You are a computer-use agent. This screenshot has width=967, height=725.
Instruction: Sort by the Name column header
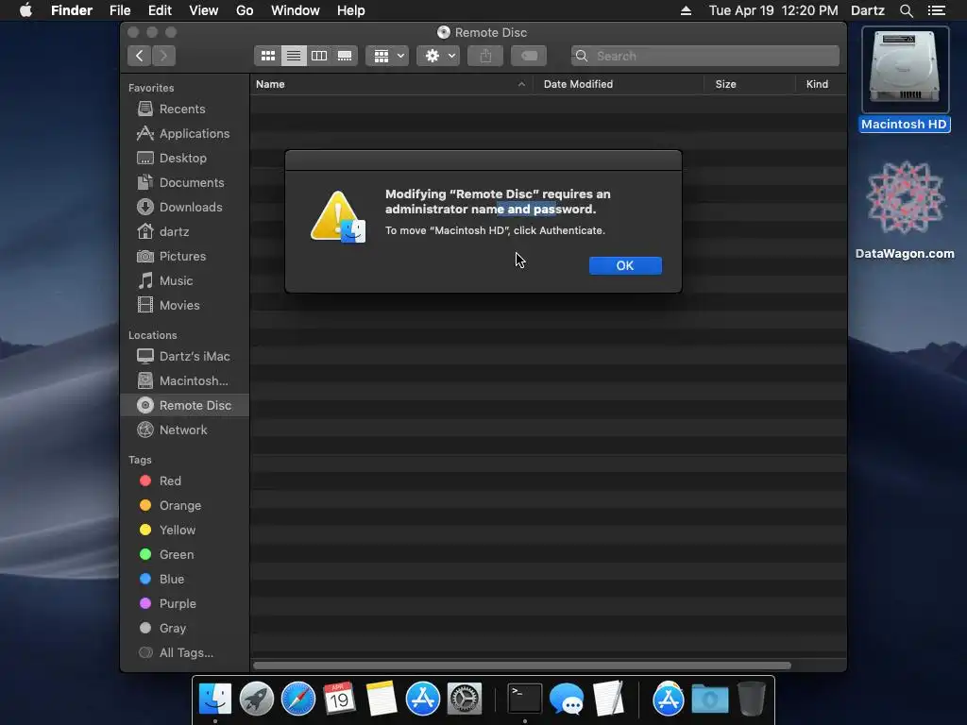pos(391,84)
